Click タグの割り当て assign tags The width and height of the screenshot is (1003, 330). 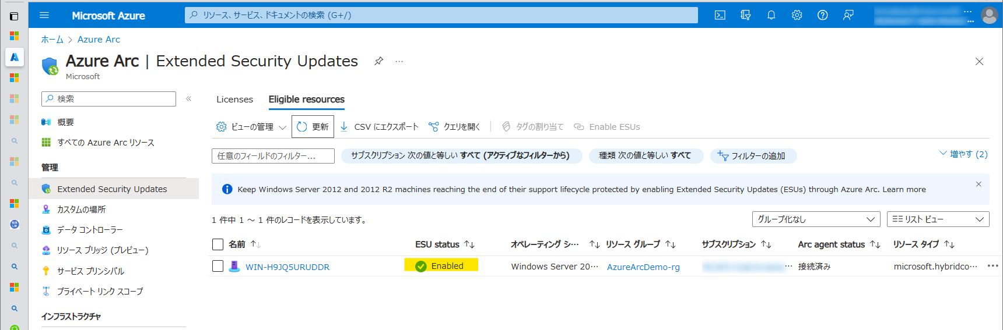(532, 127)
